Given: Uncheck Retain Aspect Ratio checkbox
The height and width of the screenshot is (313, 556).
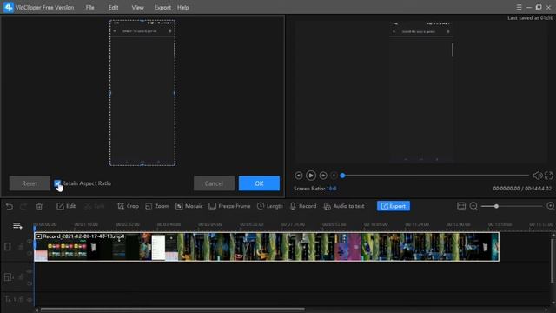Looking at the screenshot, I should tap(57, 183).
